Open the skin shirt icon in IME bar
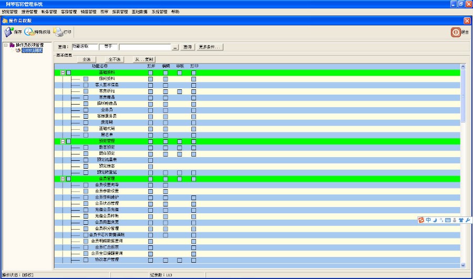473x279 pixels. click(x=461, y=220)
